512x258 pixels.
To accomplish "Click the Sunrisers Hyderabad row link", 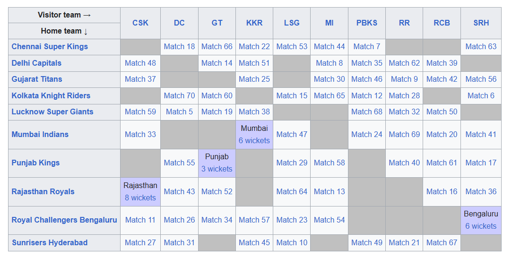I will pos(50,242).
